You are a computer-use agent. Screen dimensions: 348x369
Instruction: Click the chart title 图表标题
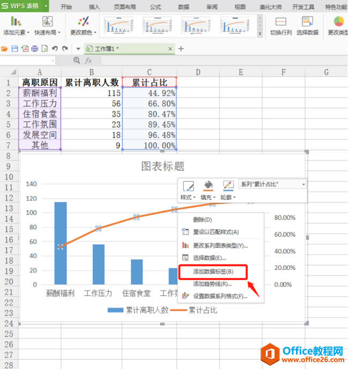point(162,166)
